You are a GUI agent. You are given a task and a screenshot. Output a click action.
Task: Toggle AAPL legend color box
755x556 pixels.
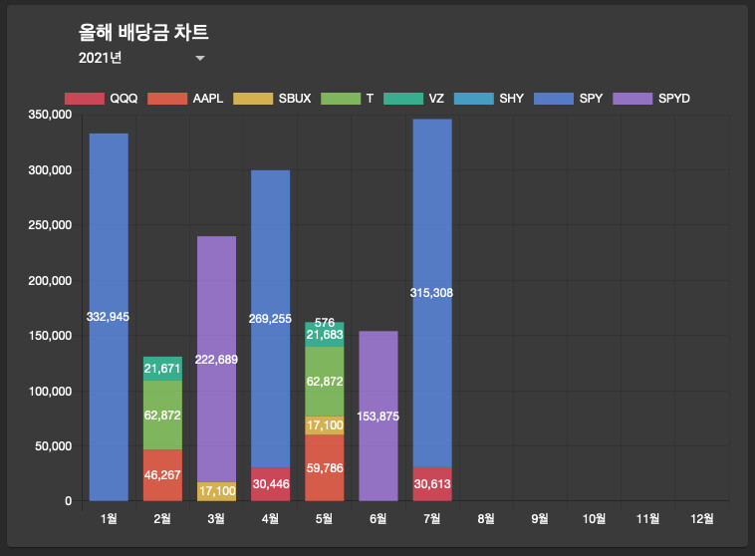(x=167, y=99)
